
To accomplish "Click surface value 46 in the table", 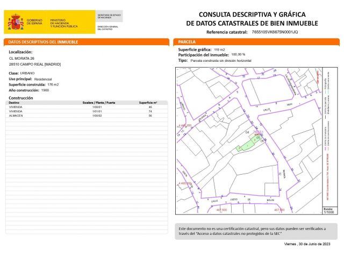I will click(x=150, y=107).
